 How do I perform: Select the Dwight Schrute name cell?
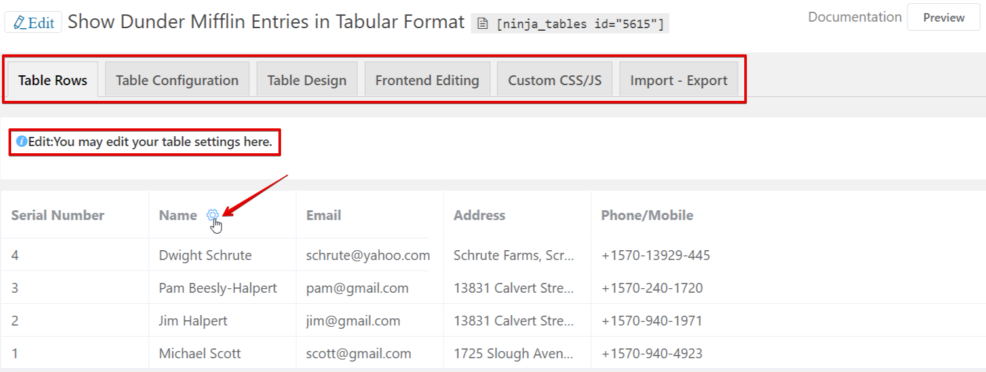pos(205,255)
